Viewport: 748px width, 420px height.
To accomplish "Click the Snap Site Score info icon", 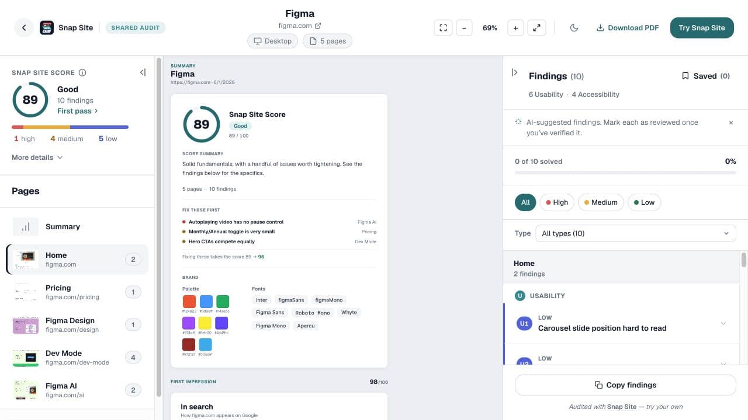I will pyautogui.click(x=82, y=72).
